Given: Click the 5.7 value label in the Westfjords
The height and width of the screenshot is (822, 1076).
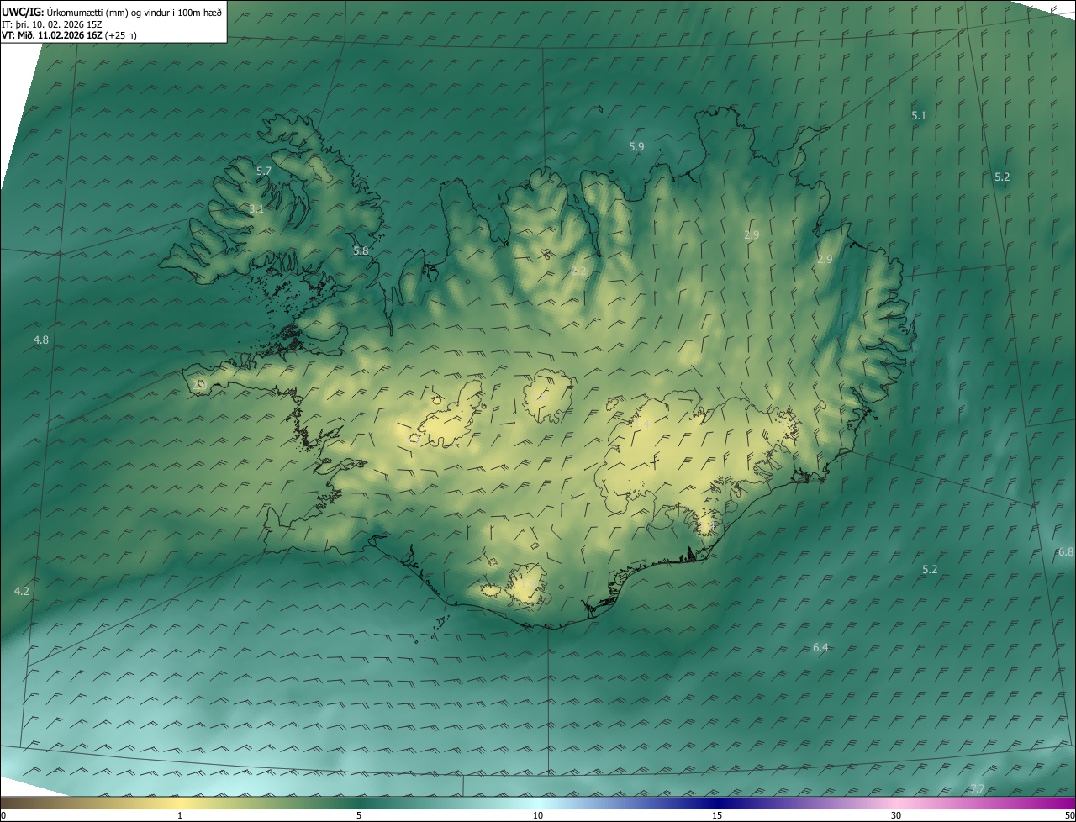Looking at the screenshot, I should (264, 171).
